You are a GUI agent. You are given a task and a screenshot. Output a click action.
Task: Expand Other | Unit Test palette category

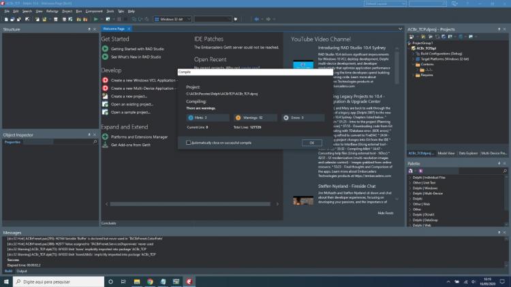410,183
